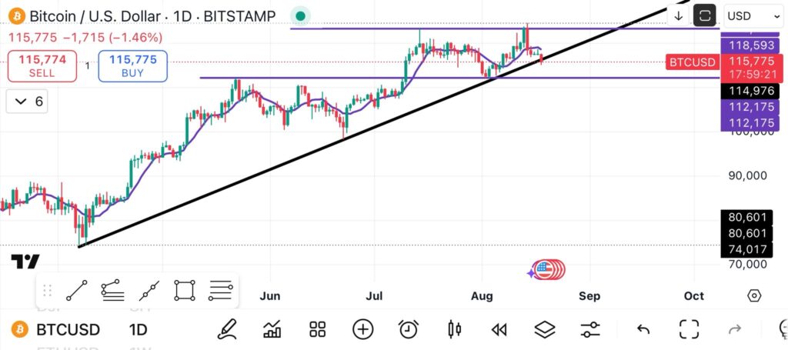Change the candlestick chart type
Screen dimensions: 788x350
click(454, 329)
